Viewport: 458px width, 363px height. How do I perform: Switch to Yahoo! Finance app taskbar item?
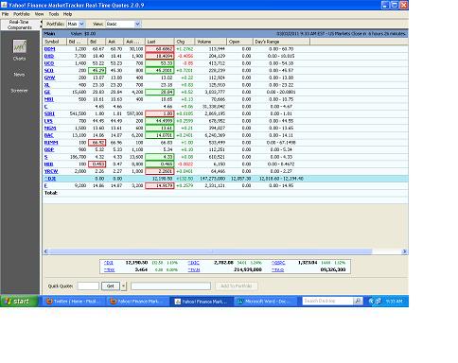coord(202,302)
